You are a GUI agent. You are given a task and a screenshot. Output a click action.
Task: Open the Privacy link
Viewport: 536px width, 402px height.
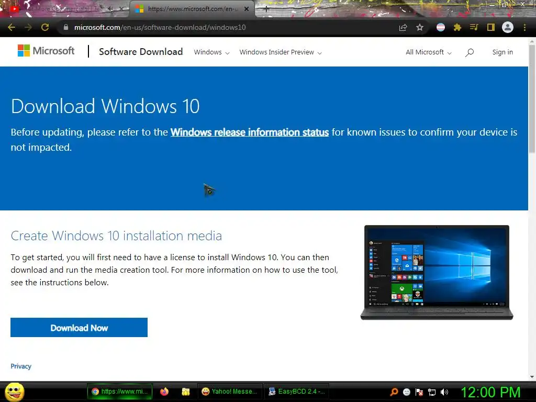(21, 366)
